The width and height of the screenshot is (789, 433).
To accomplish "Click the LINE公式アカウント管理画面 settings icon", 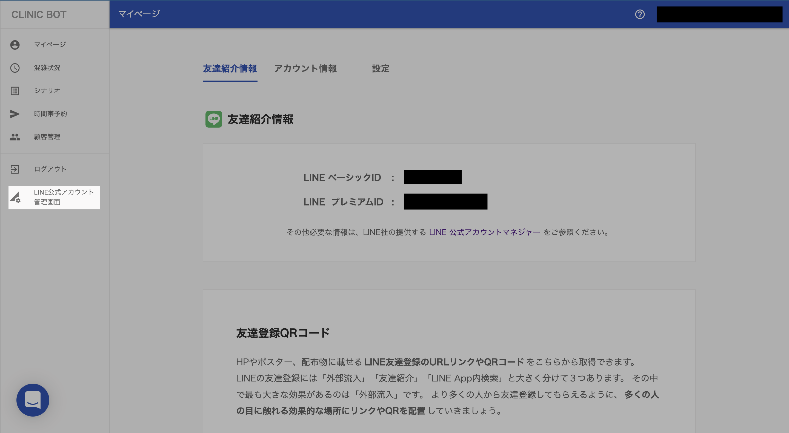I will (x=15, y=197).
